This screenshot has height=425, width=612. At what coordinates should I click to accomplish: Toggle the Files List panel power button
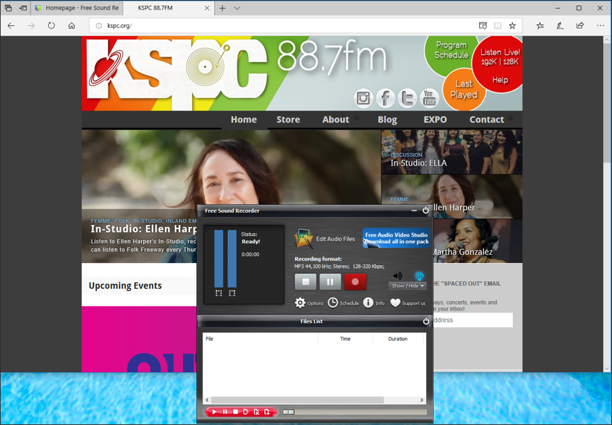tap(426, 321)
